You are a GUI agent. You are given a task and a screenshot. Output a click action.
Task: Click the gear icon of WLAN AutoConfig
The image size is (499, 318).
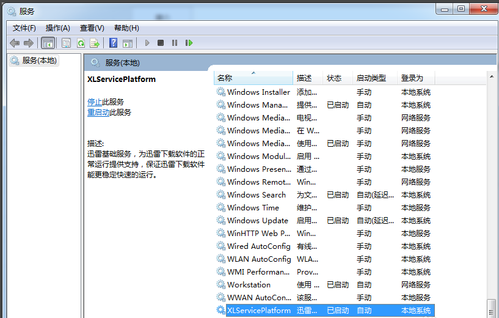221,259
